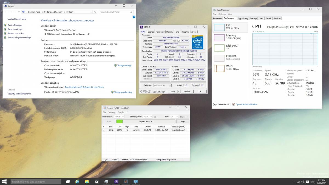Open the Processes tab in Task Manager
The image size is (329, 185).
tap(217, 18)
